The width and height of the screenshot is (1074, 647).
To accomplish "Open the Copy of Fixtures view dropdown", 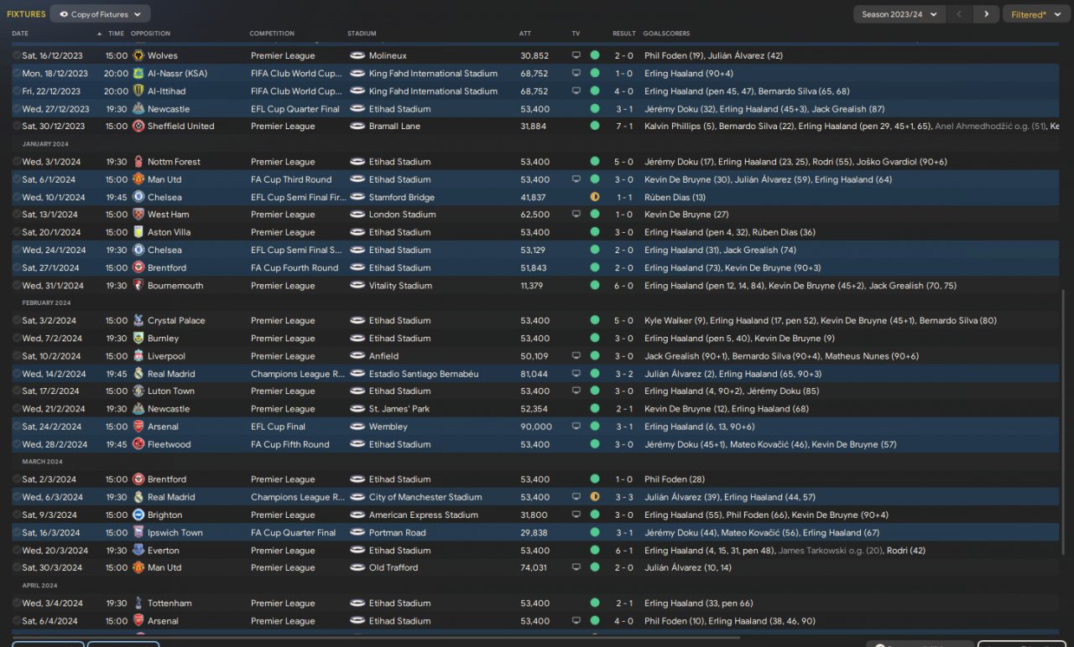I will [101, 14].
